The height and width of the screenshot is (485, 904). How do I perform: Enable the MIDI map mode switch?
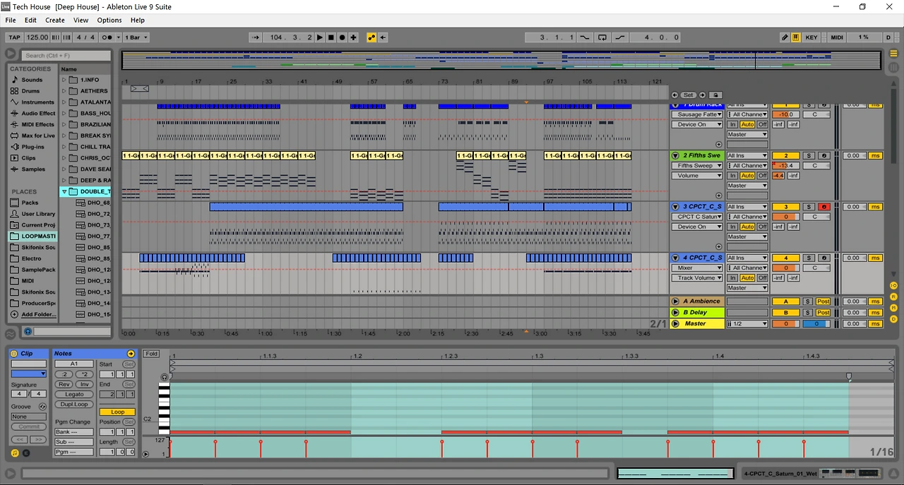pos(836,37)
